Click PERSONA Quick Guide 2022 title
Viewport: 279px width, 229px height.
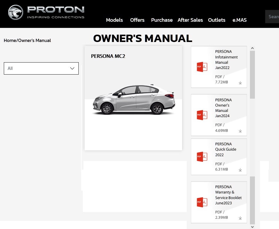click(x=226, y=149)
